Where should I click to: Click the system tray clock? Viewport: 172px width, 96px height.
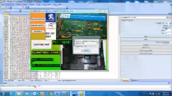click(166, 94)
